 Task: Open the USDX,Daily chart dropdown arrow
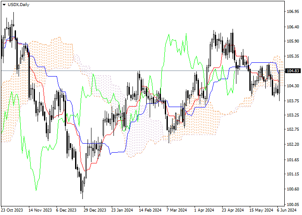[x=4, y=5]
